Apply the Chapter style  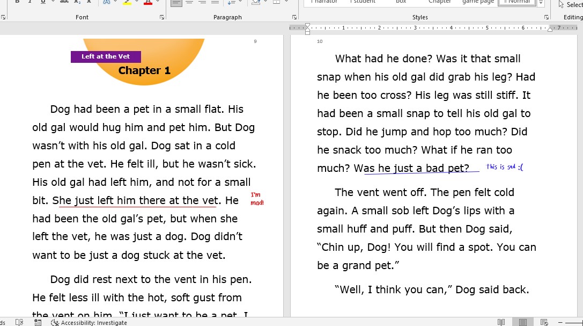[439, 2]
